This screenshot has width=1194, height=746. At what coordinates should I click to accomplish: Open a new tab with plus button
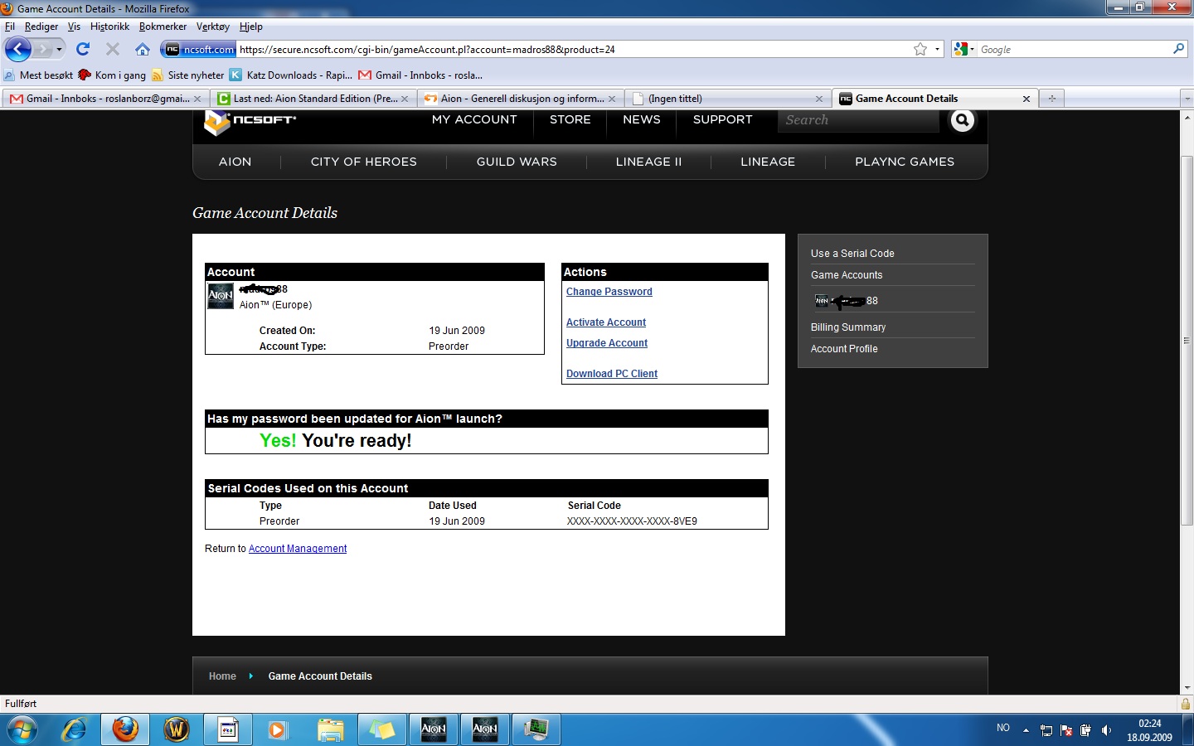pos(1051,99)
